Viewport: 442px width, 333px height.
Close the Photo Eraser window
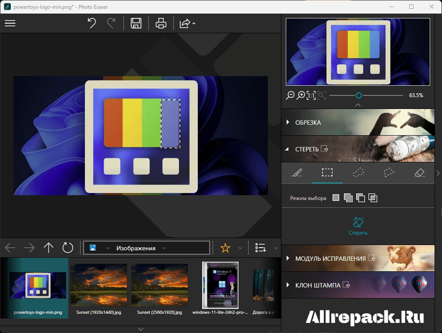pyautogui.click(x=431, y=7)
